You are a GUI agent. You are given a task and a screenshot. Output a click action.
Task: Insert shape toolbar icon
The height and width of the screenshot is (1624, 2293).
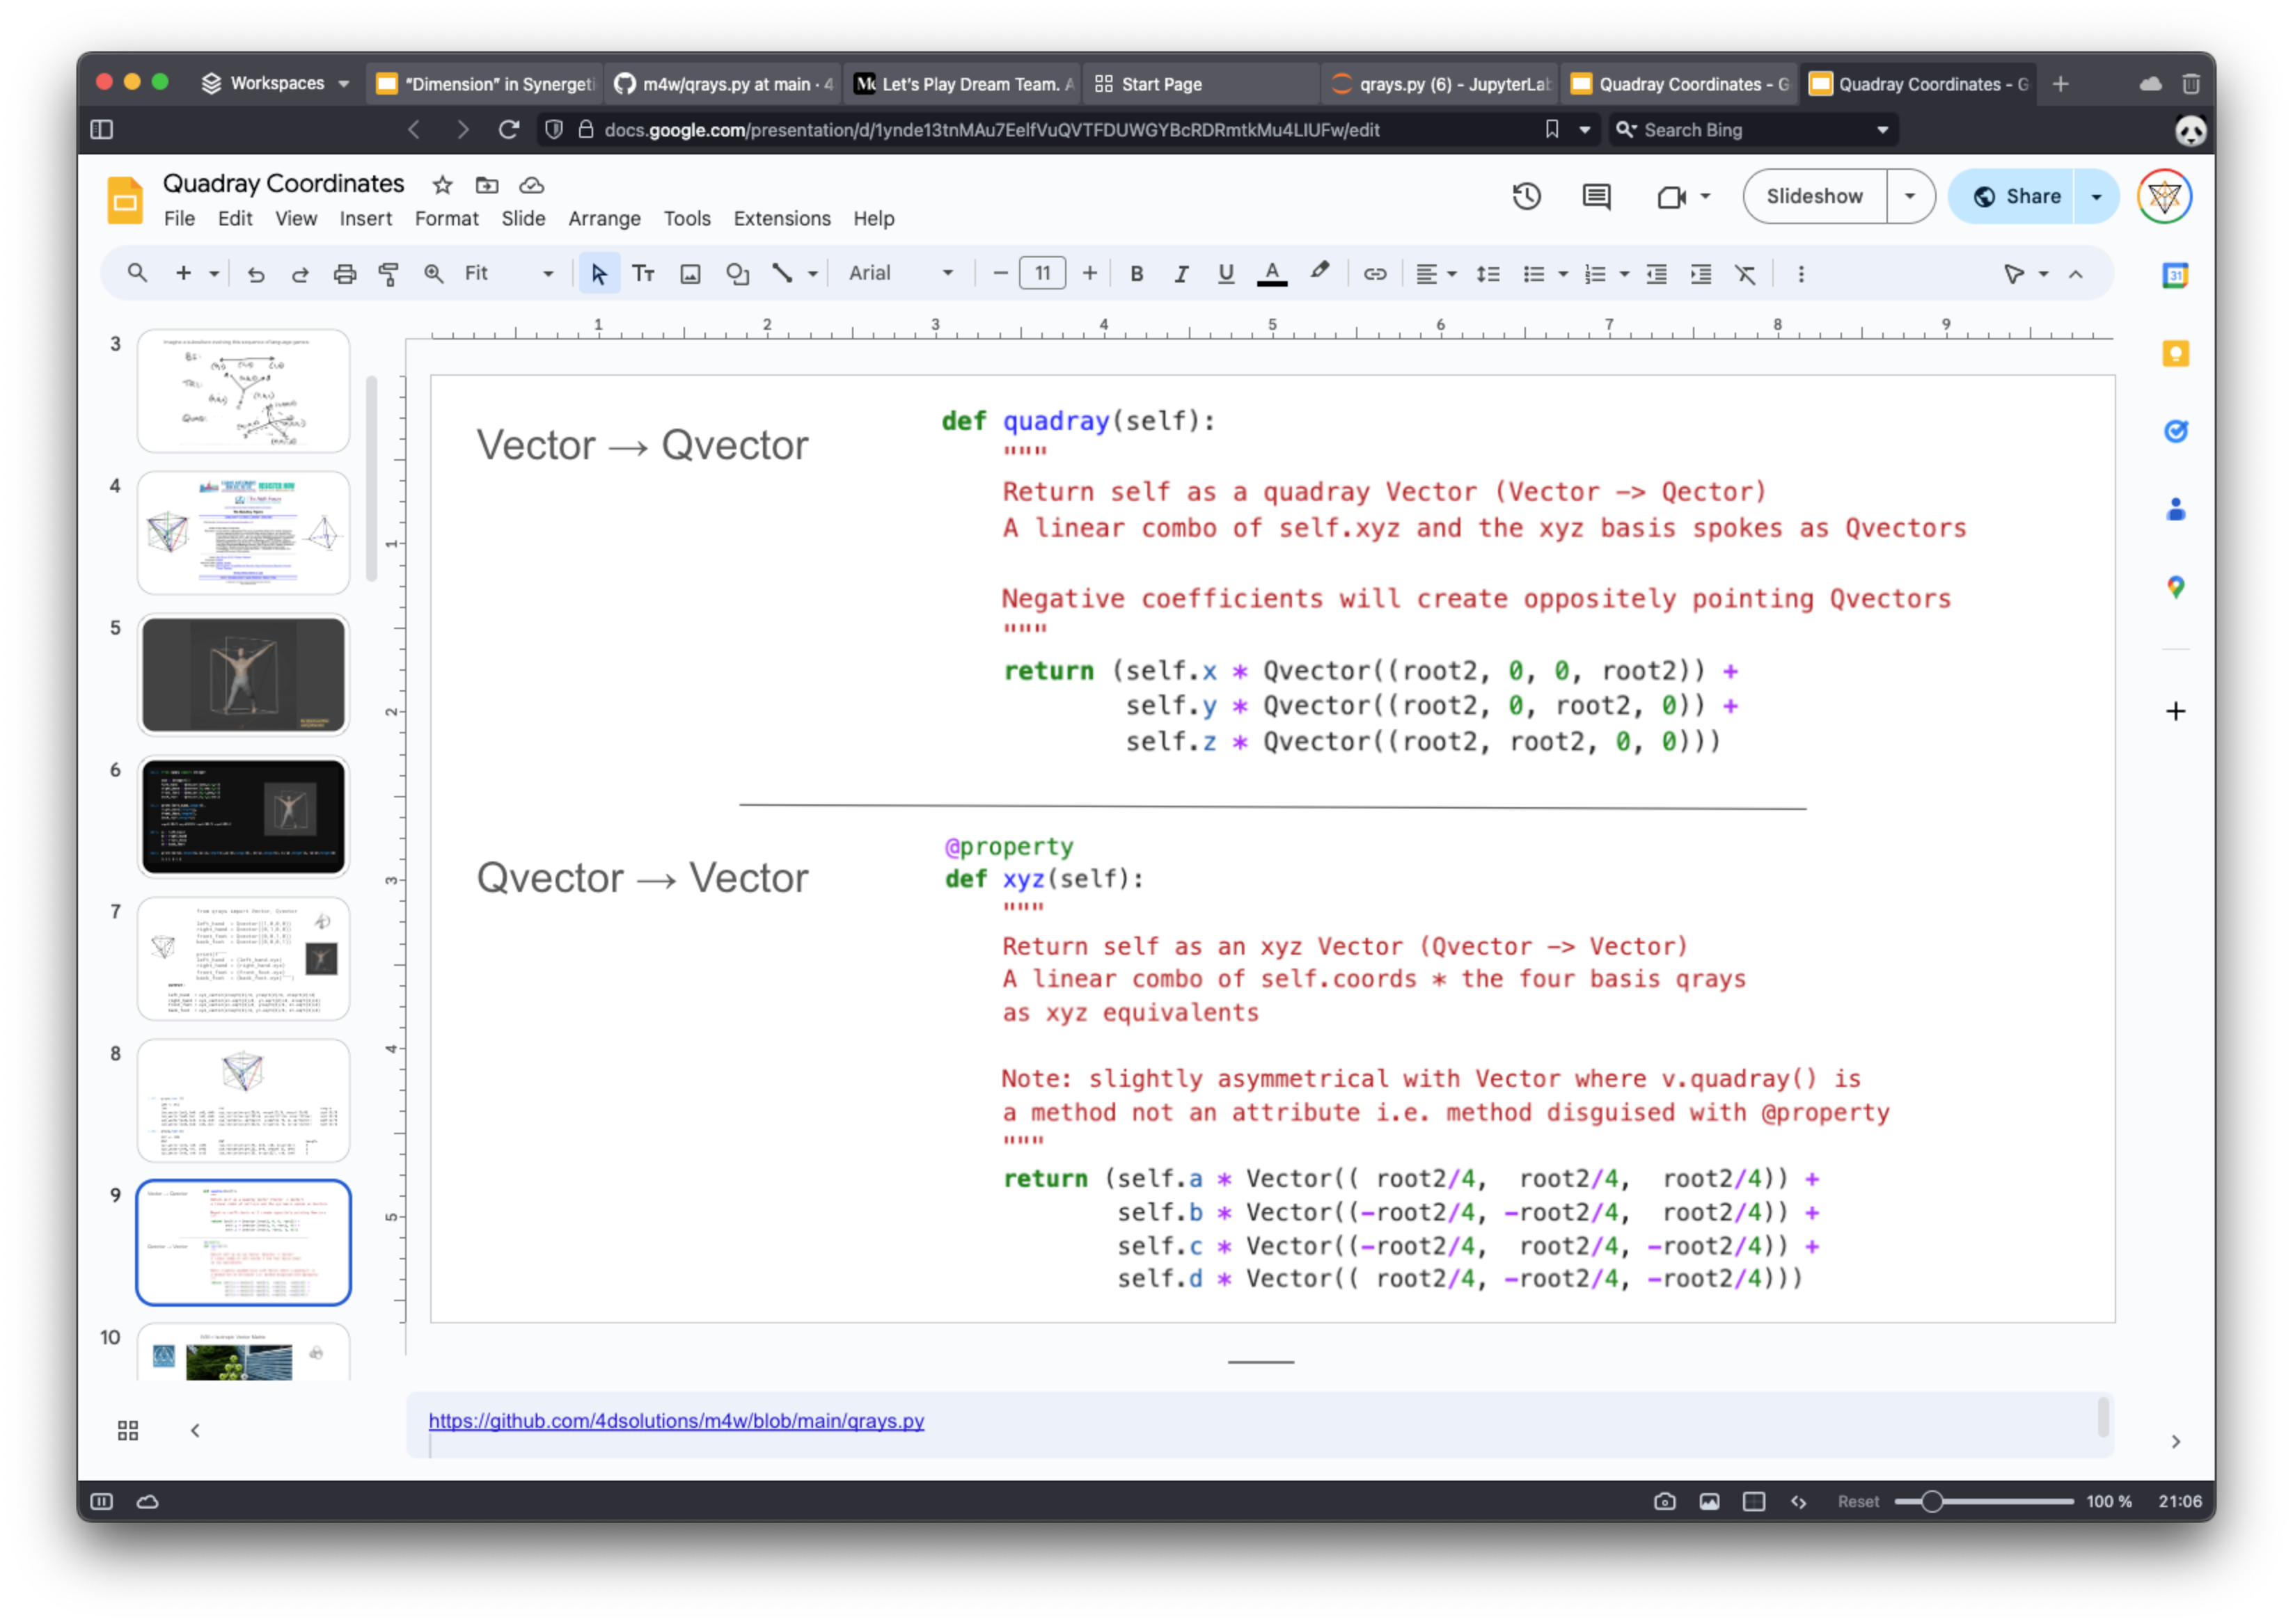pos(737,273)
